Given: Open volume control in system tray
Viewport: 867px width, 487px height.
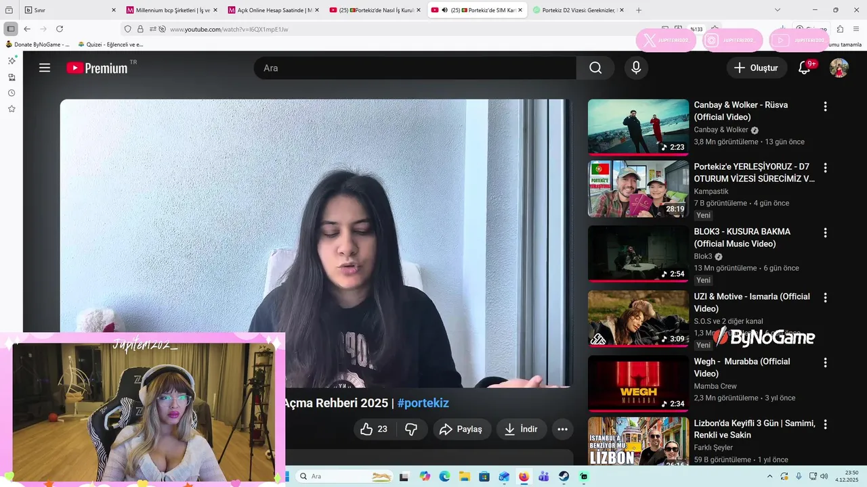Looking at the screenshot, I should point(824,476).
